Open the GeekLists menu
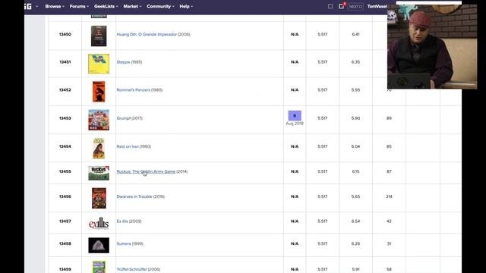This screenshot has width=486, height=273. click(106, 6)
